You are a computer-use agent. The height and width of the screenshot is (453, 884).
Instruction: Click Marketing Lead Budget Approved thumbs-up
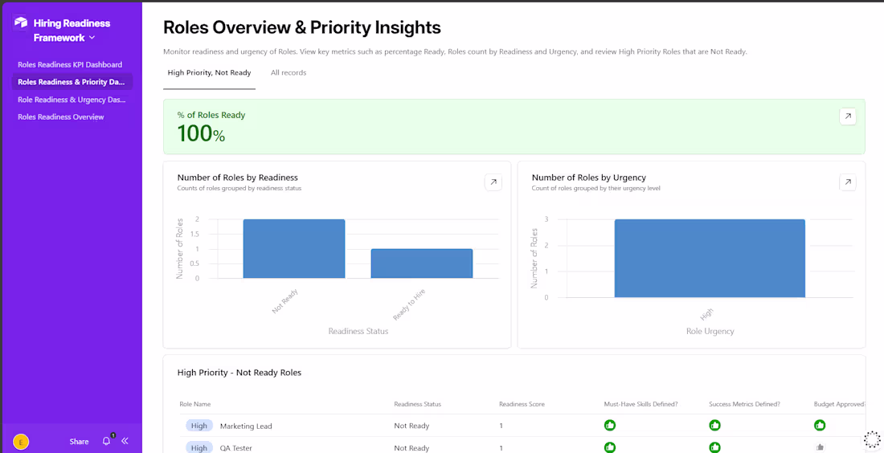point(820,426)
